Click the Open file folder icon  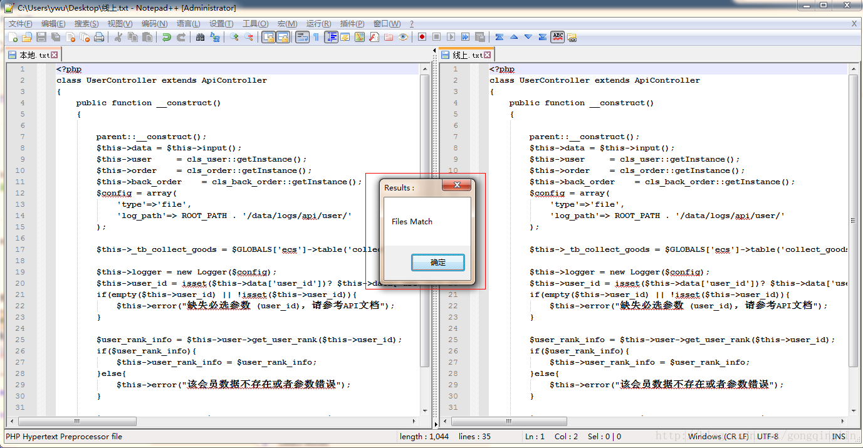27,37
